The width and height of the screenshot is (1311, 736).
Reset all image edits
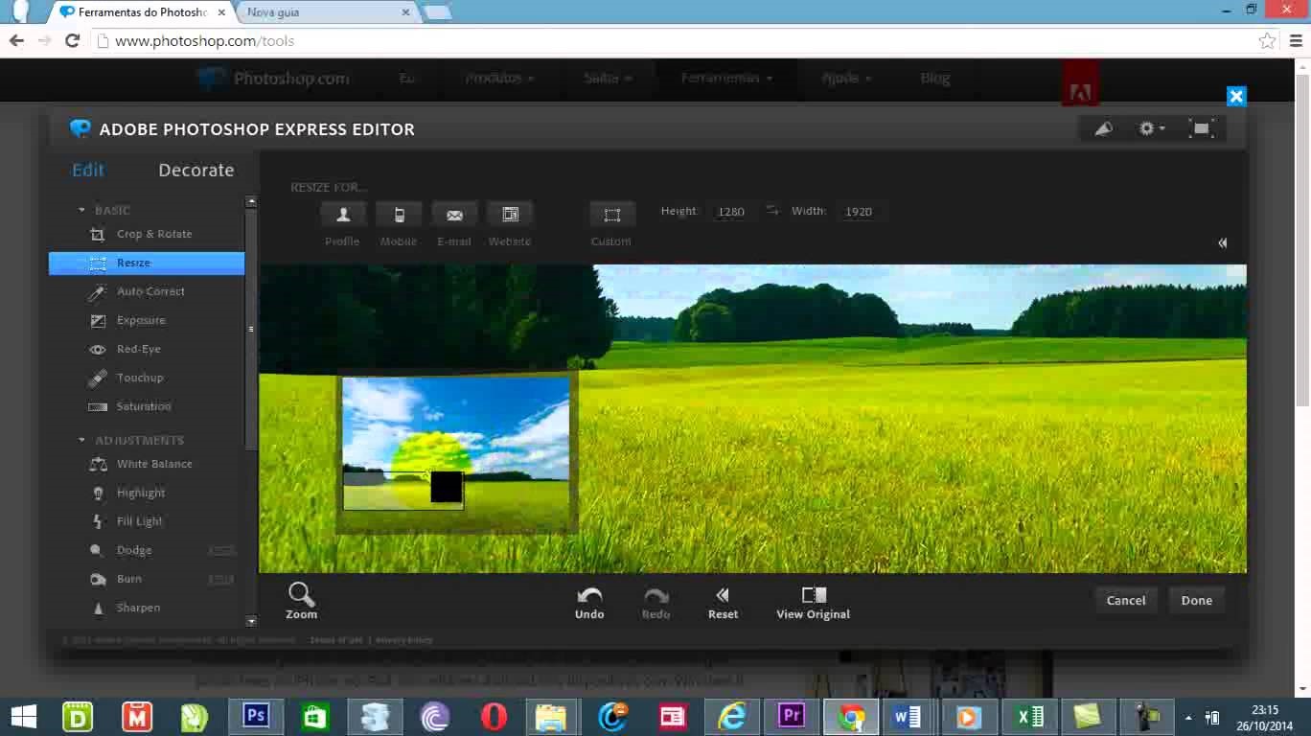723,603
